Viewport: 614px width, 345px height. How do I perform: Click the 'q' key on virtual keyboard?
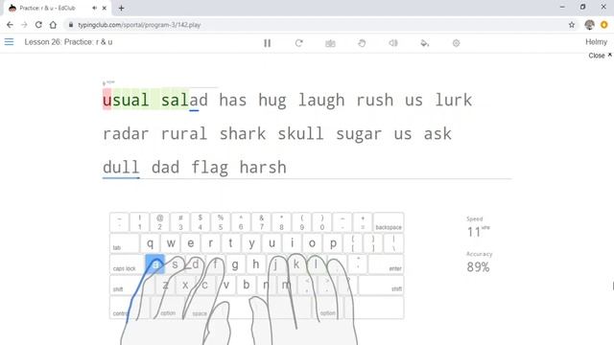[x=150, y=243]
